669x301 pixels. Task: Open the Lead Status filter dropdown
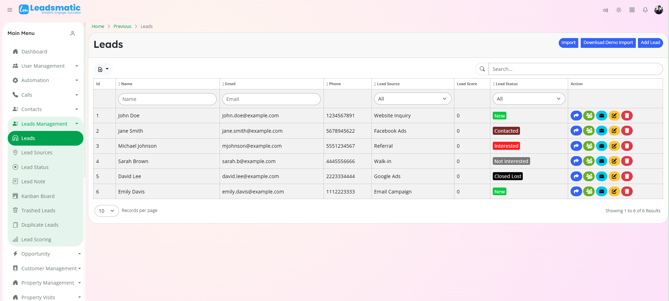[529, 99]
